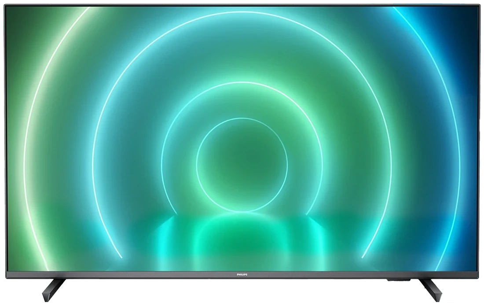Click the top of the second neon ring

pyautogui.click(x=242, y=83)
